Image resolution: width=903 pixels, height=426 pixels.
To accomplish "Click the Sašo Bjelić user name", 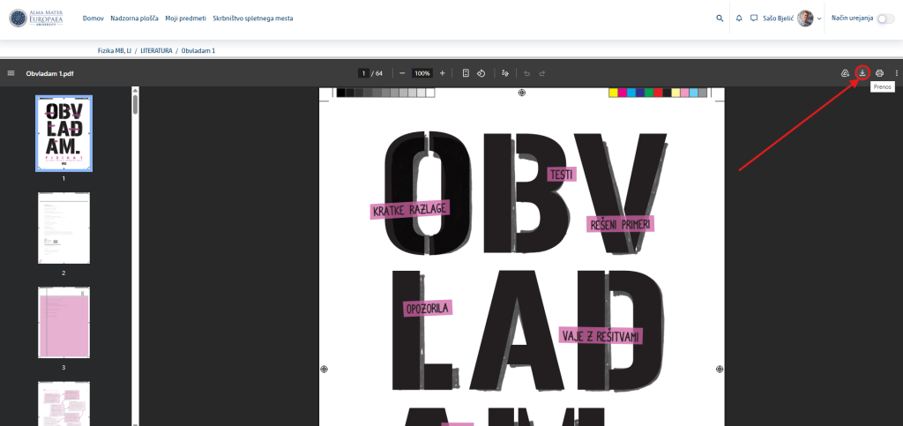I will pyautogui.click(x=778, y=19).
